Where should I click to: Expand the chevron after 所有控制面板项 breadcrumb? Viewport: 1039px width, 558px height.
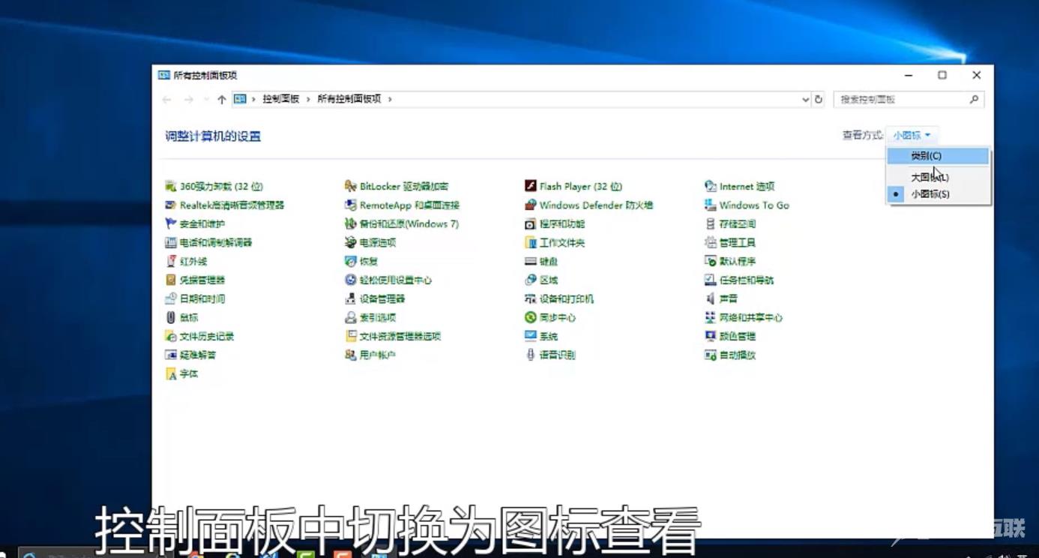tap(390, 99)
